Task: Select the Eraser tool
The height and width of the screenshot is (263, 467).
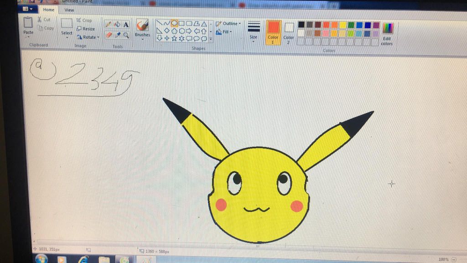Action: (x=109, y=35)
